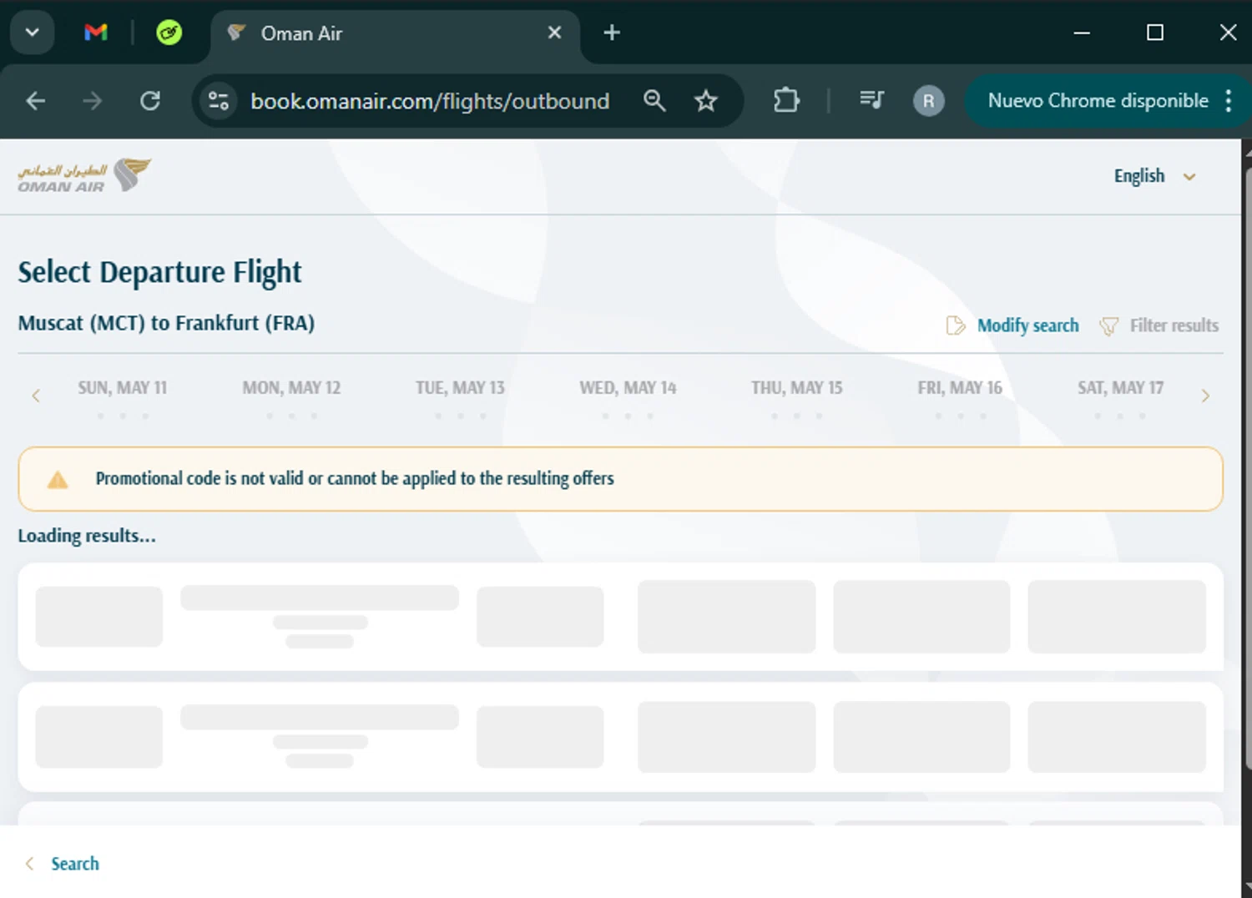Screen dimensions: 1252x898
Task: Click the book.omanair.com address bar URL
Action: (430, 101)
